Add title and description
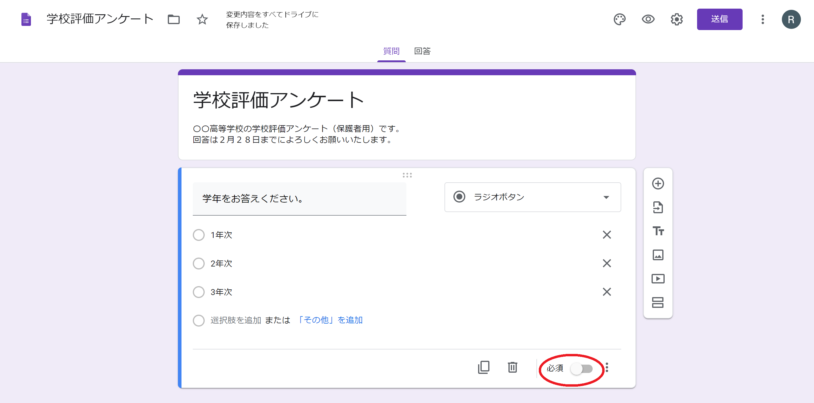The height and width of the screenshot is (403, 814). [x=658, y=231]
